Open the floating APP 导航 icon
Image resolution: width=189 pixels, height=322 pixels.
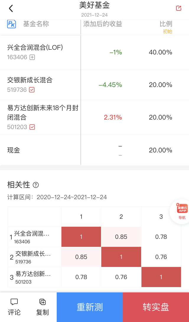point(182,211)
